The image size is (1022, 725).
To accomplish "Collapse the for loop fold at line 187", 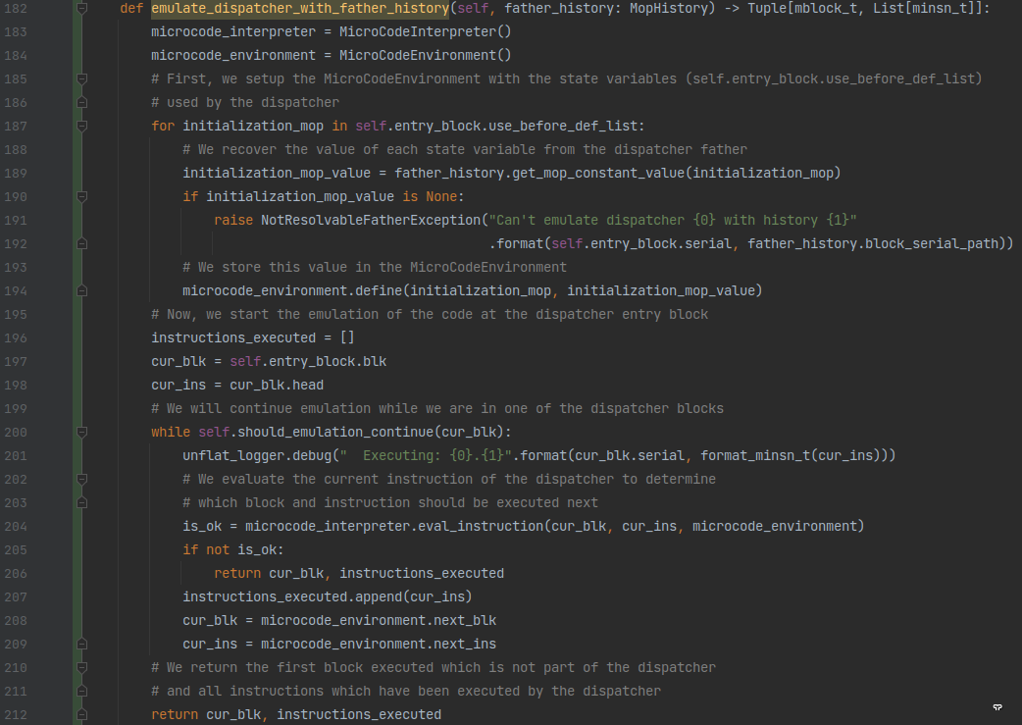I will (x=81, y=126).
